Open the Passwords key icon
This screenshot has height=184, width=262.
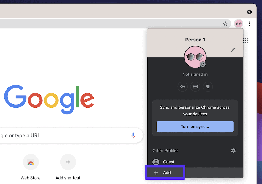(183, 87)
